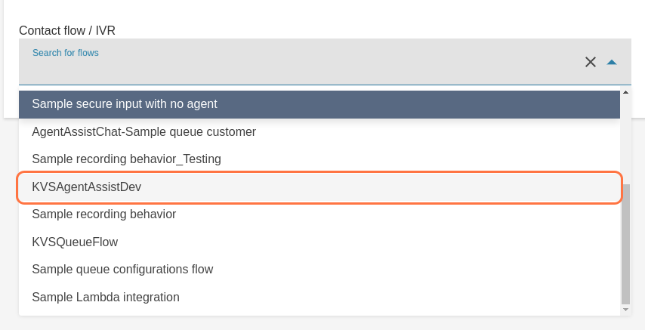Clear the flow search with the X icon
The image size is (645, 330).
click(591, 62)
